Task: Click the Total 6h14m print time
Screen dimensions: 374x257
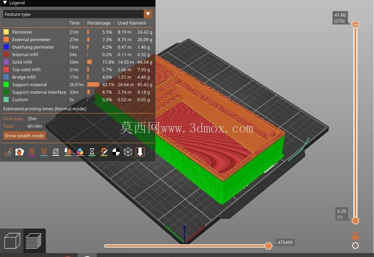Action: pos(35,126)
